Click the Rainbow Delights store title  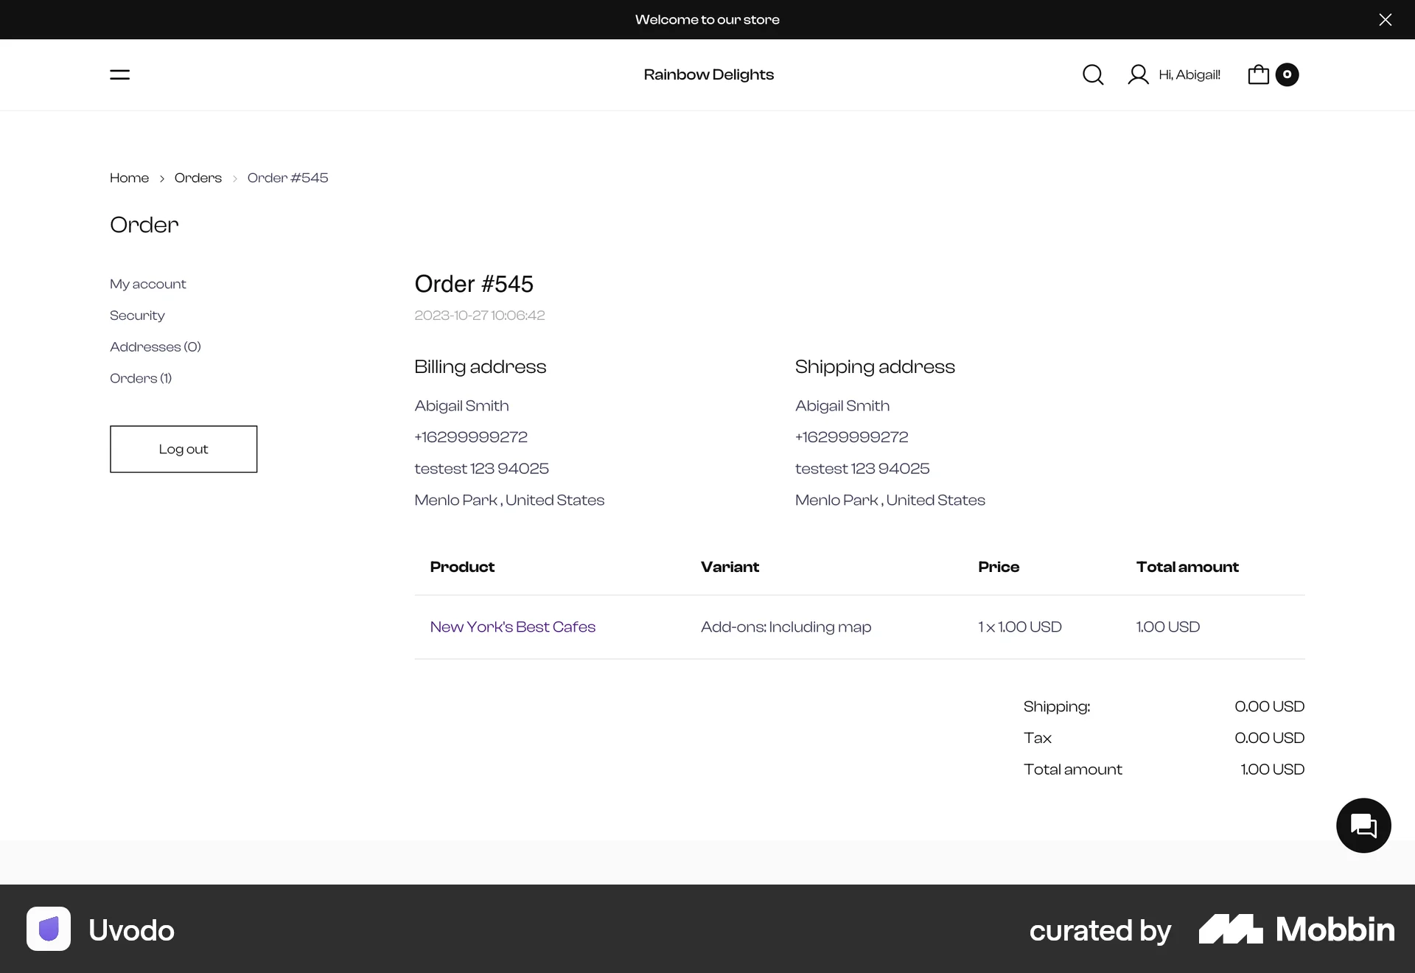(x=708, y=74)
